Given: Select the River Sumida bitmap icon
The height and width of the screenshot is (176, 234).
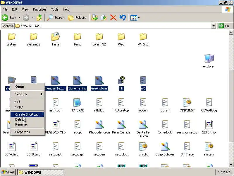Looking at the screenshot, I should click(x=121, y=124).
